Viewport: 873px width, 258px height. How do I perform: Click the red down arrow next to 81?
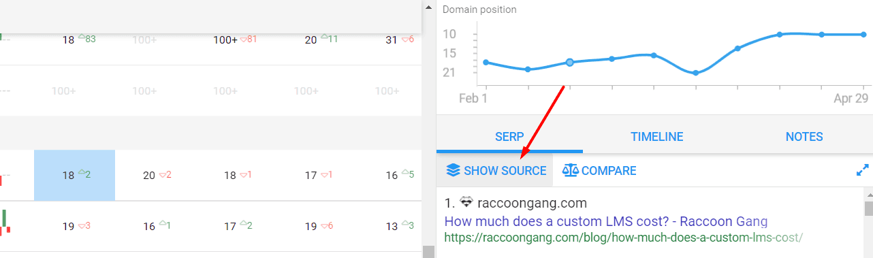(x=243, y=39)
